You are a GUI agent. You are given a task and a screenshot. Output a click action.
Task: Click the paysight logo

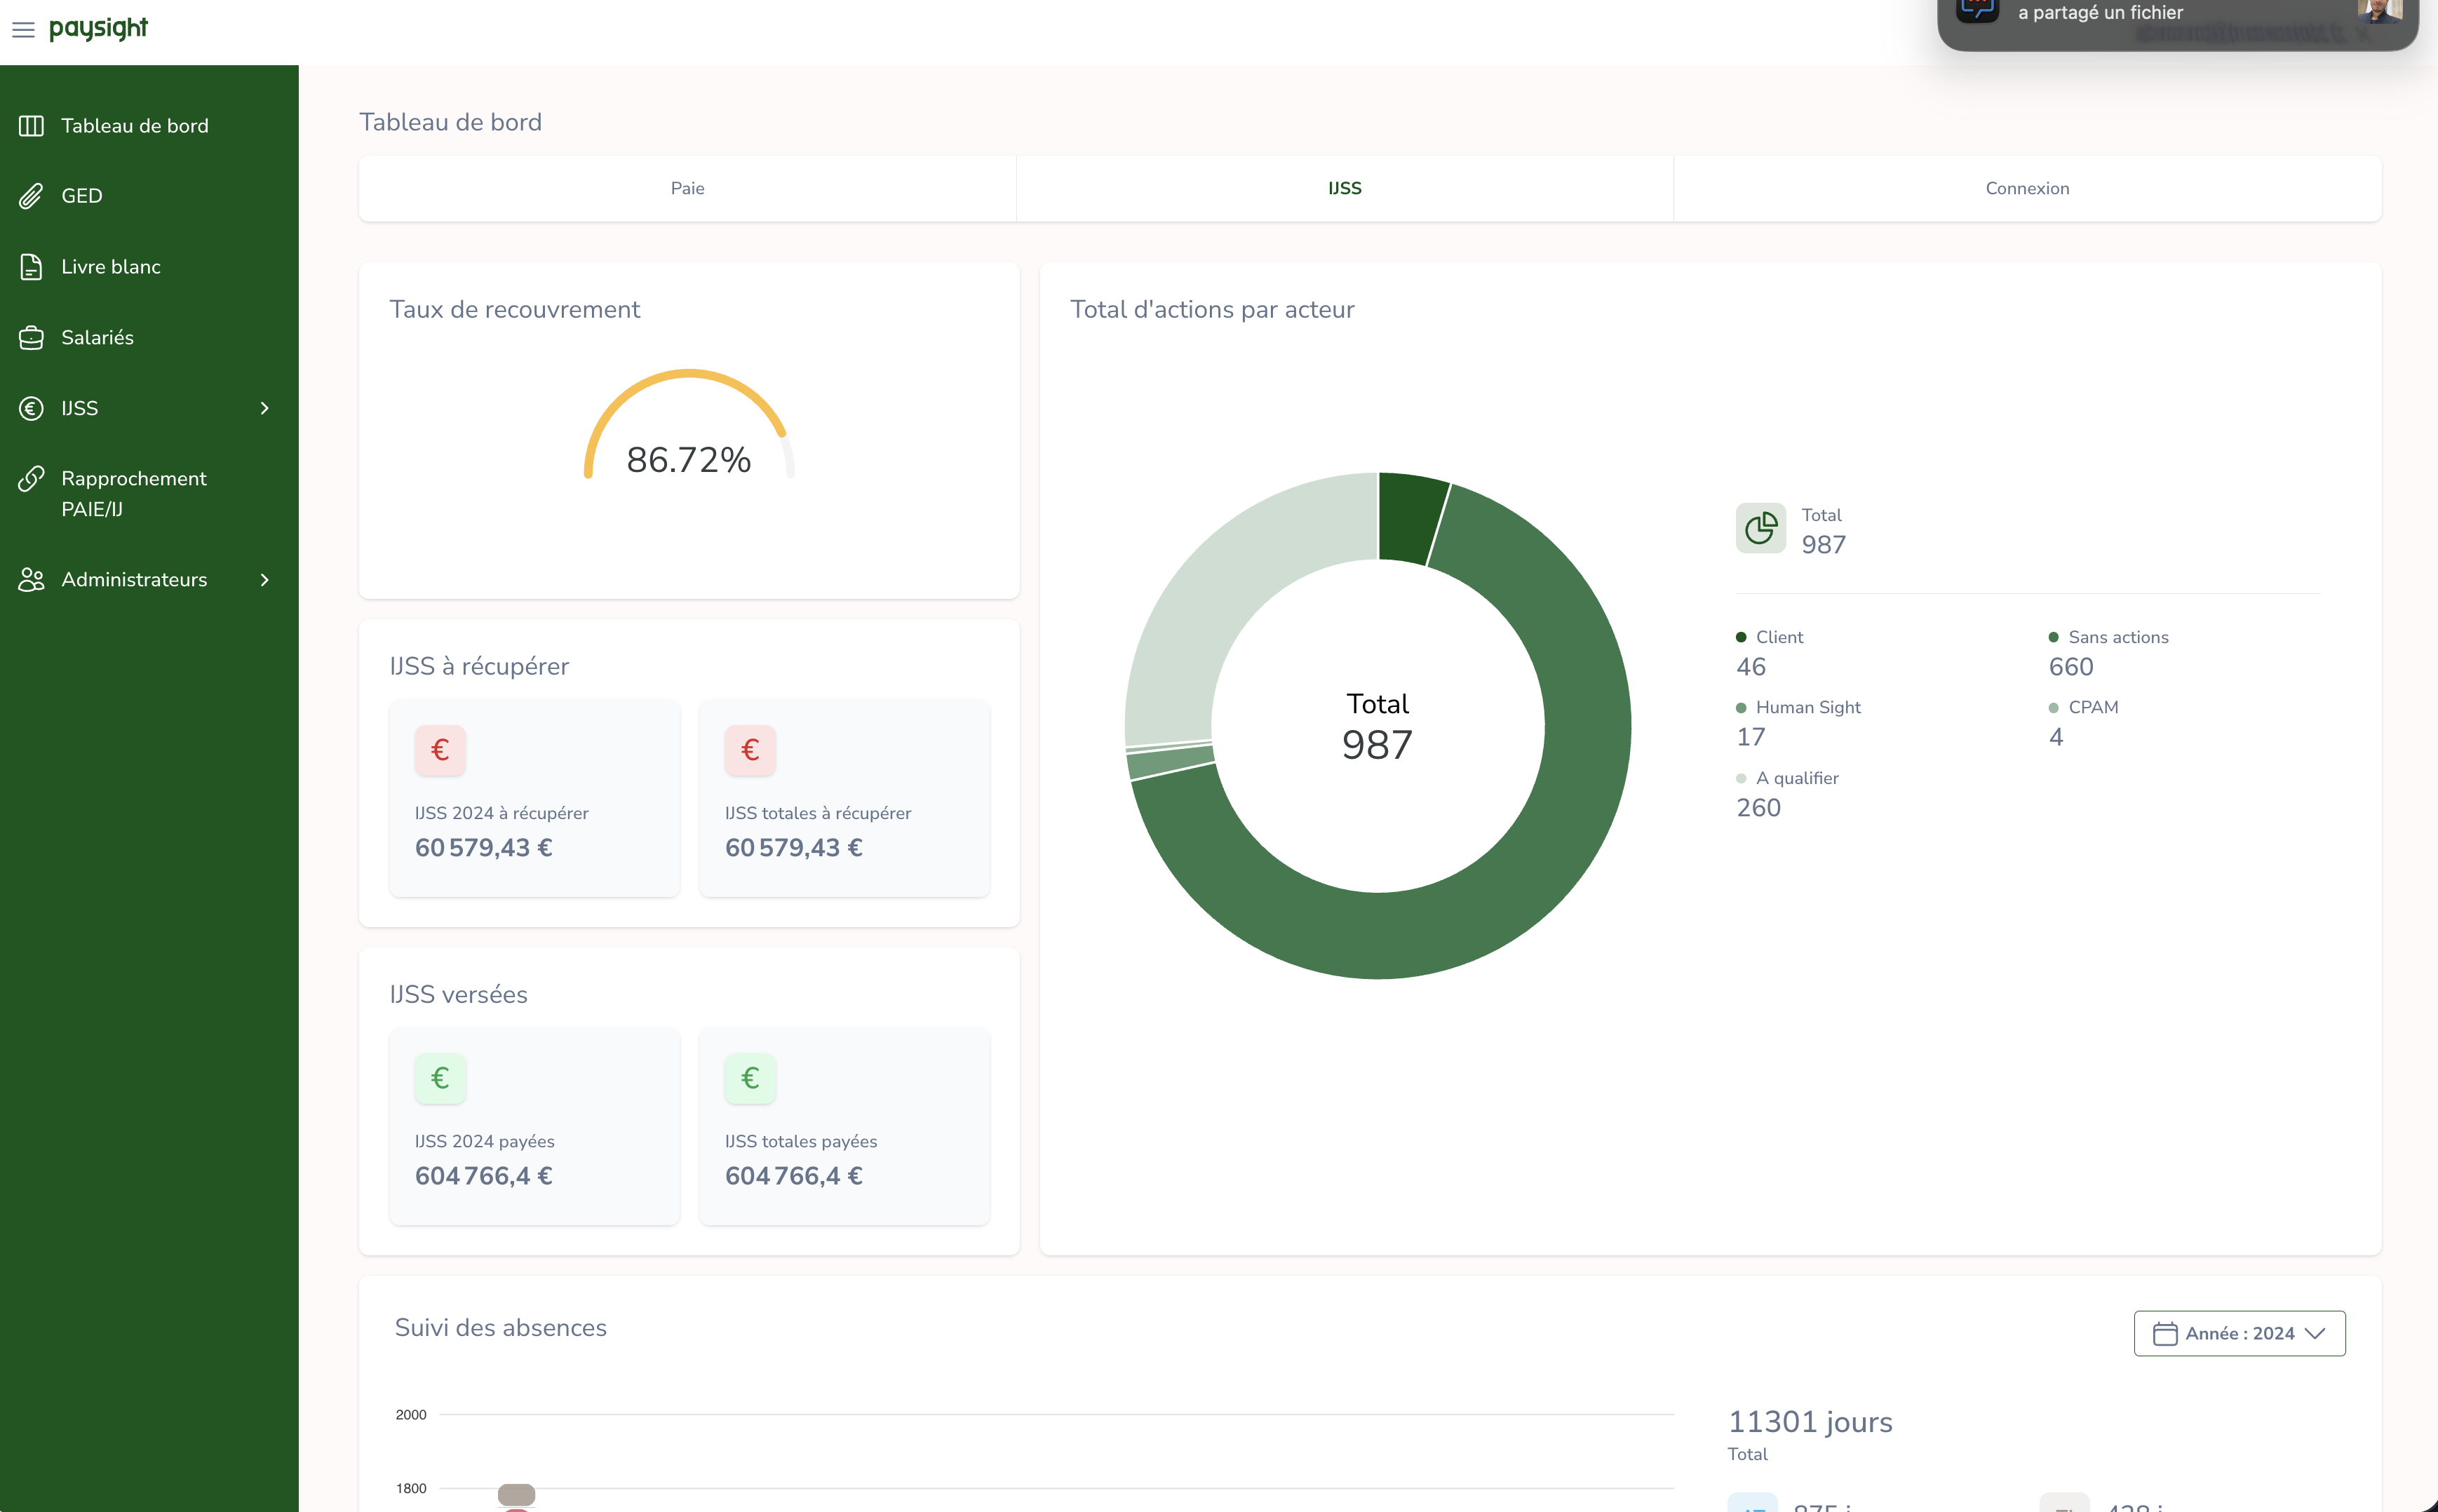coord(98,29)
